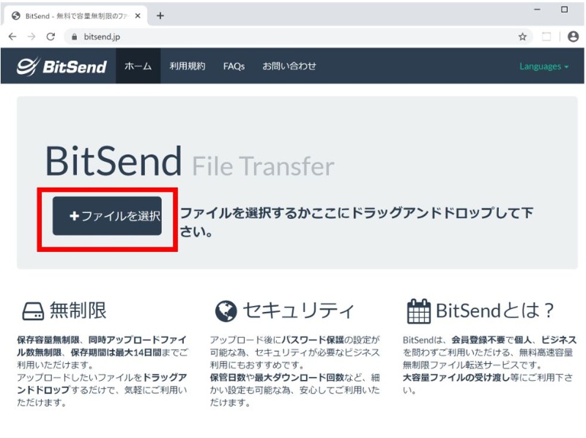Expand the Languages dropdown
586x438 pixels.
(544, 67)
